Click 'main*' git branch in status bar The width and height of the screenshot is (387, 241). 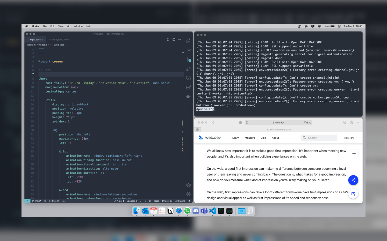coord(37,201)
